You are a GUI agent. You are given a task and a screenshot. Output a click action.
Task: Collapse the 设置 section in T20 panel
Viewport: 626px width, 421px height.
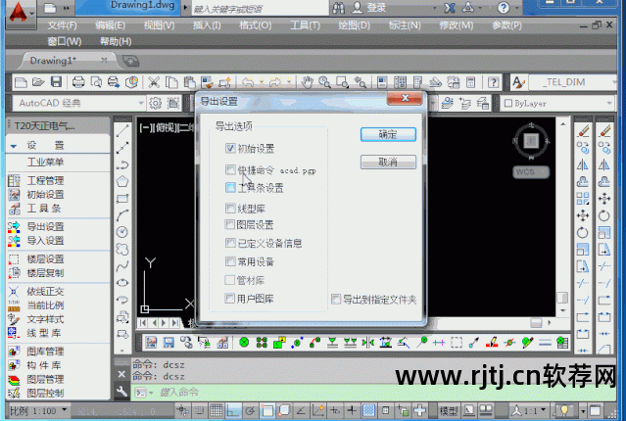(x=14, y=146)
